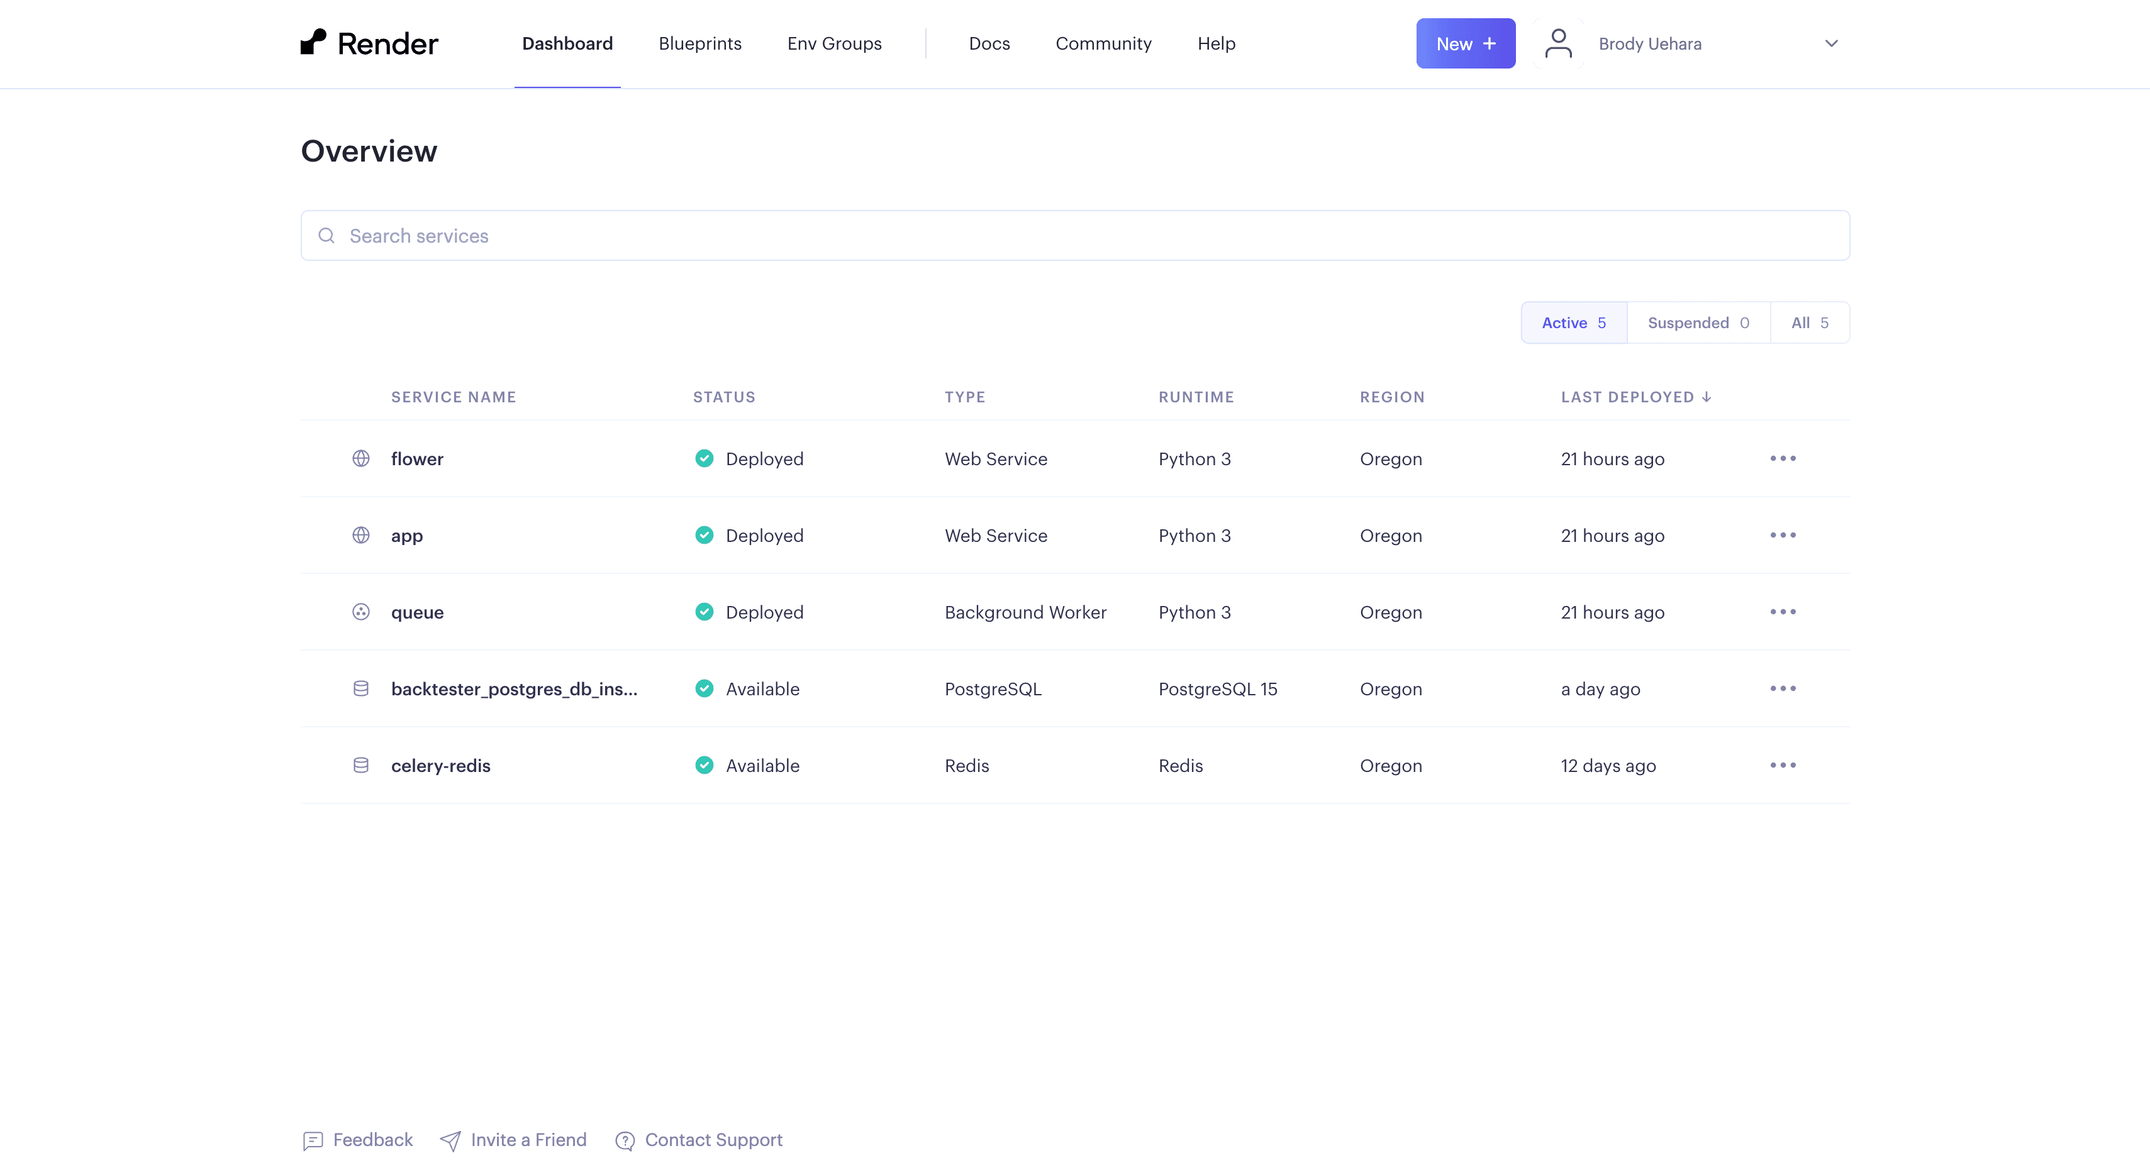Image resolution: width=2150 pixels, height=1163 pixels.
Task: Click the Brody Uehara account name
Action: point(1650,44)
